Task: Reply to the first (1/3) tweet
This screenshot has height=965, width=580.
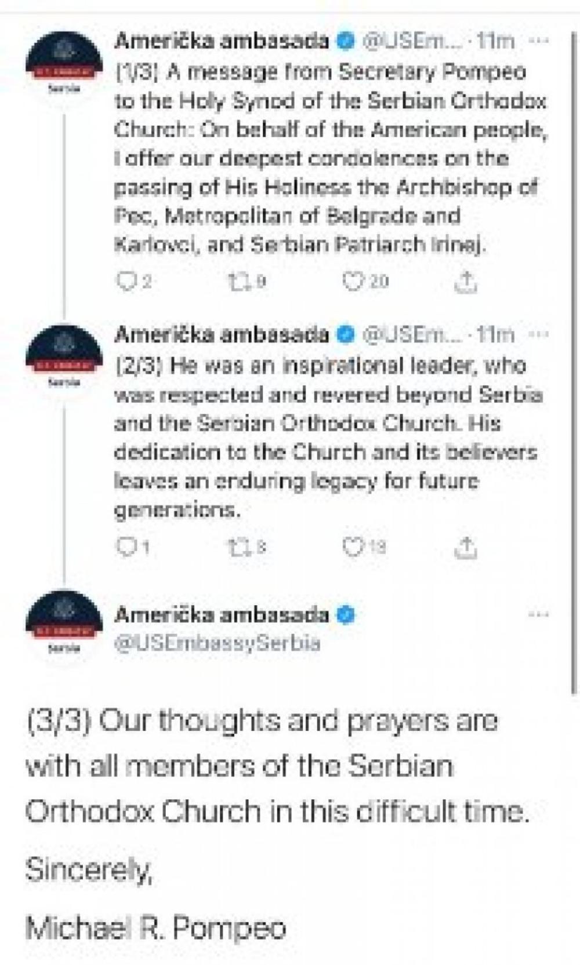Action: (x=125, y=282)
